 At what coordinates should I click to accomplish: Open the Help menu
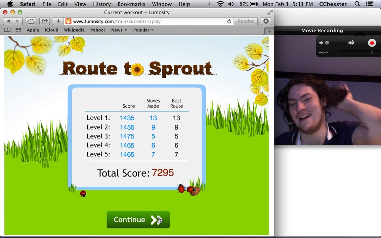coord(184,4)
